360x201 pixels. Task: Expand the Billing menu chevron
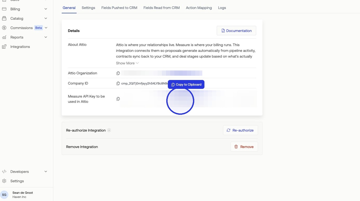pos(46,9)
